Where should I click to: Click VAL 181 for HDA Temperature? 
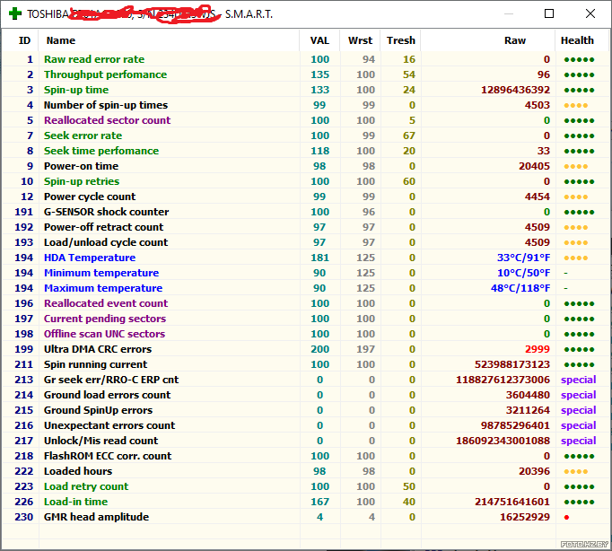(319, 258)
